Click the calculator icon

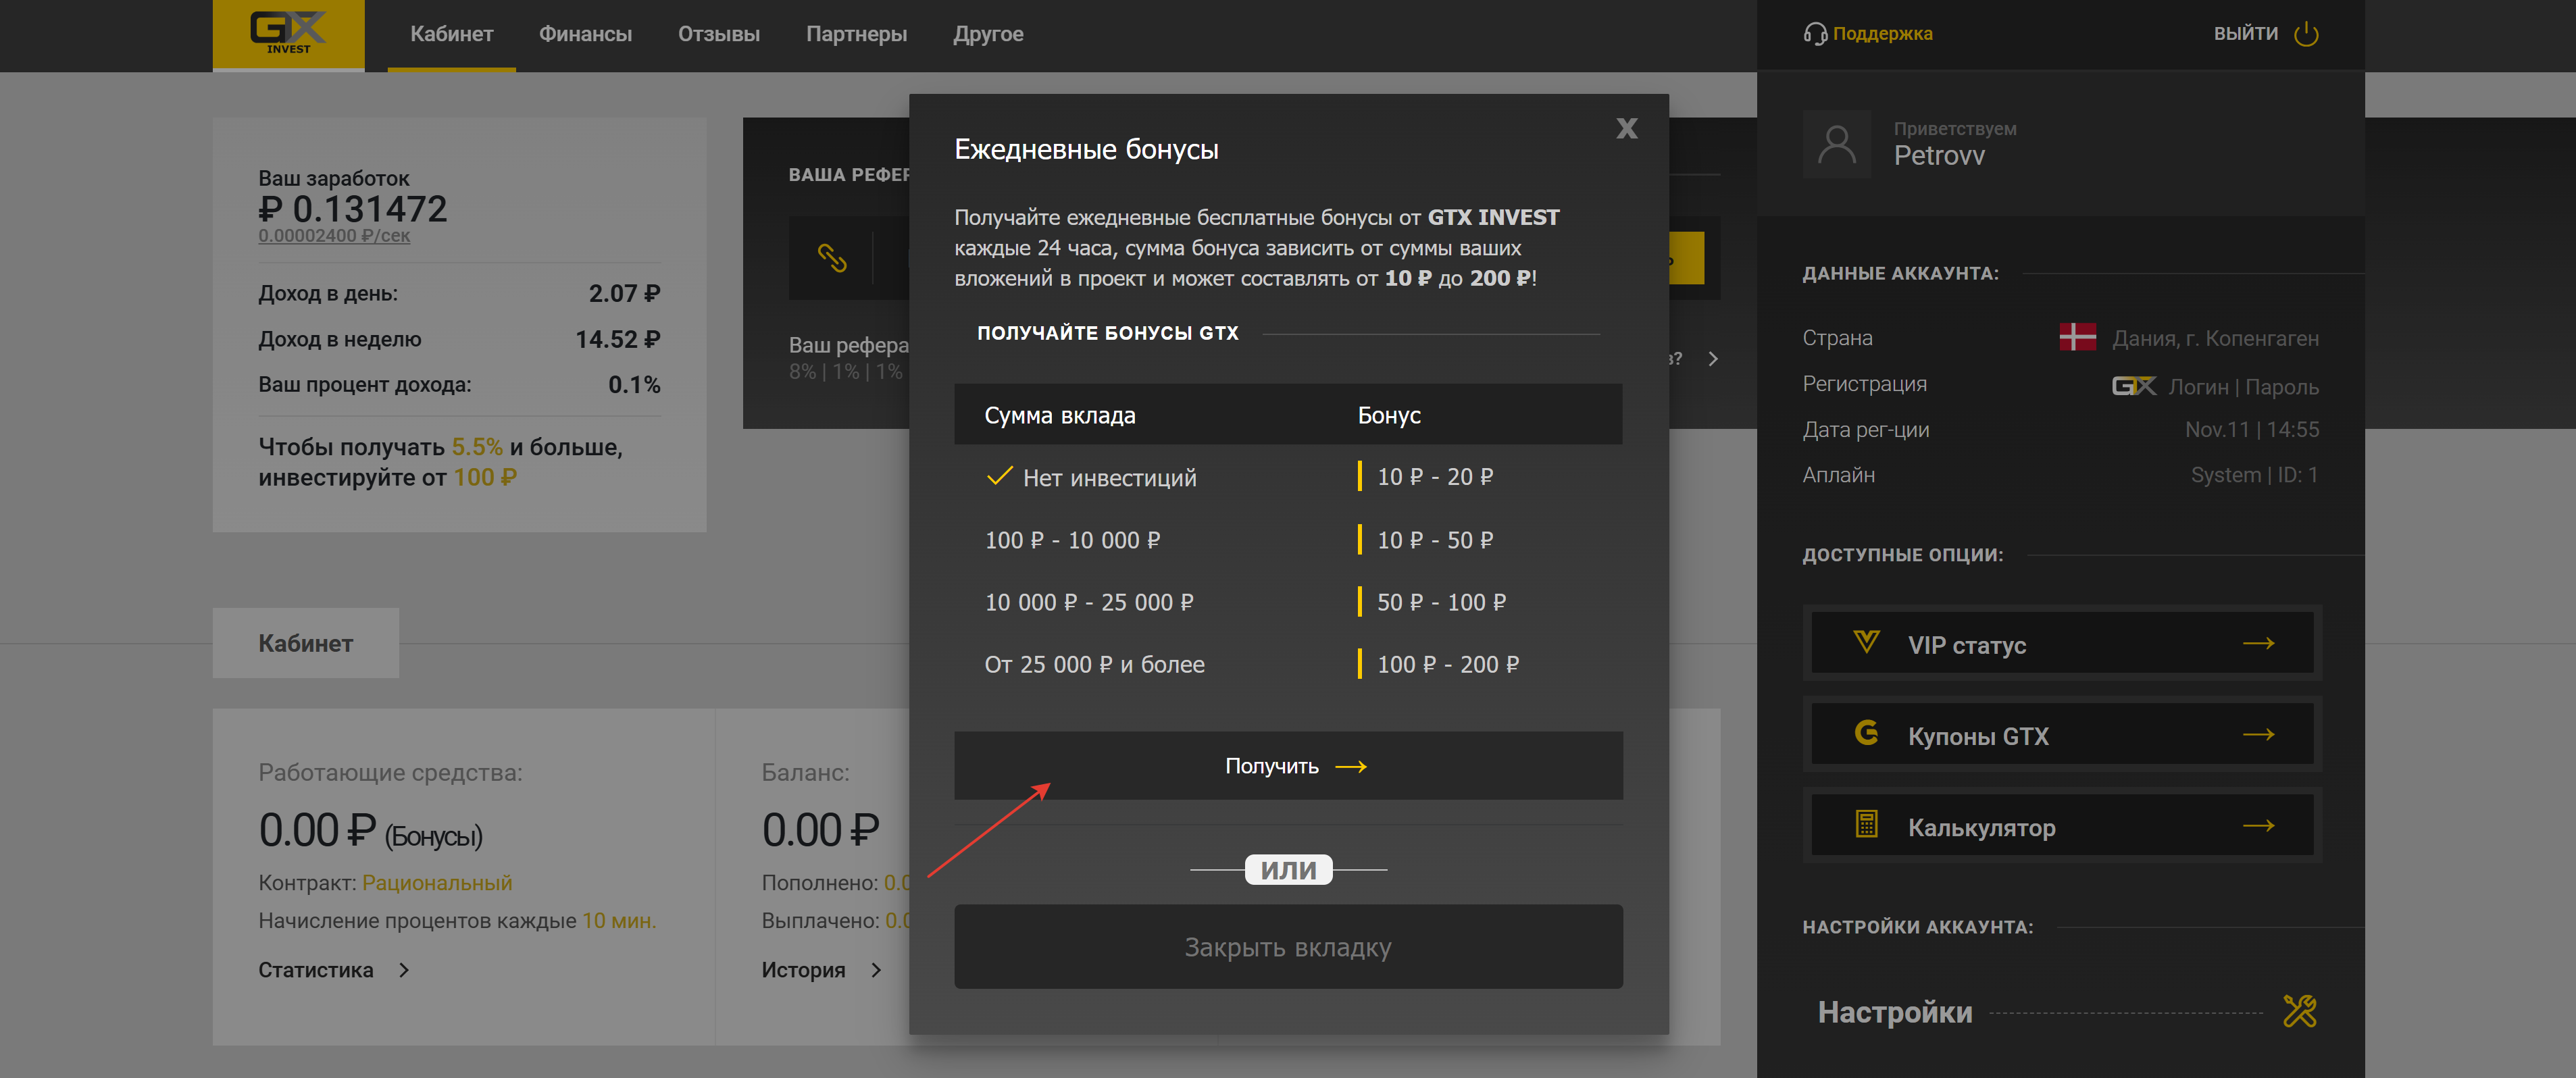[1866, 824]
